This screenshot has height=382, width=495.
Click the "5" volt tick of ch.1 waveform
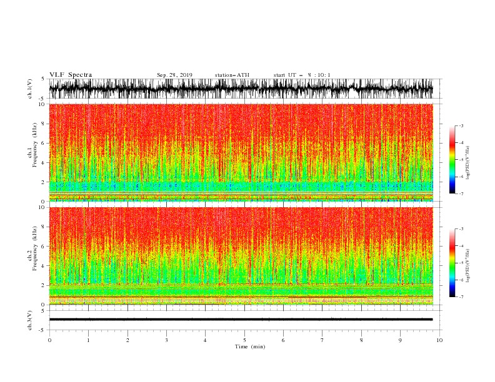point(43,79)
